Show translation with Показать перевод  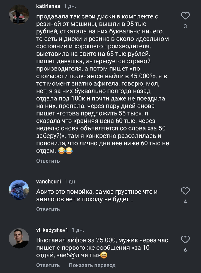[92, 265]
